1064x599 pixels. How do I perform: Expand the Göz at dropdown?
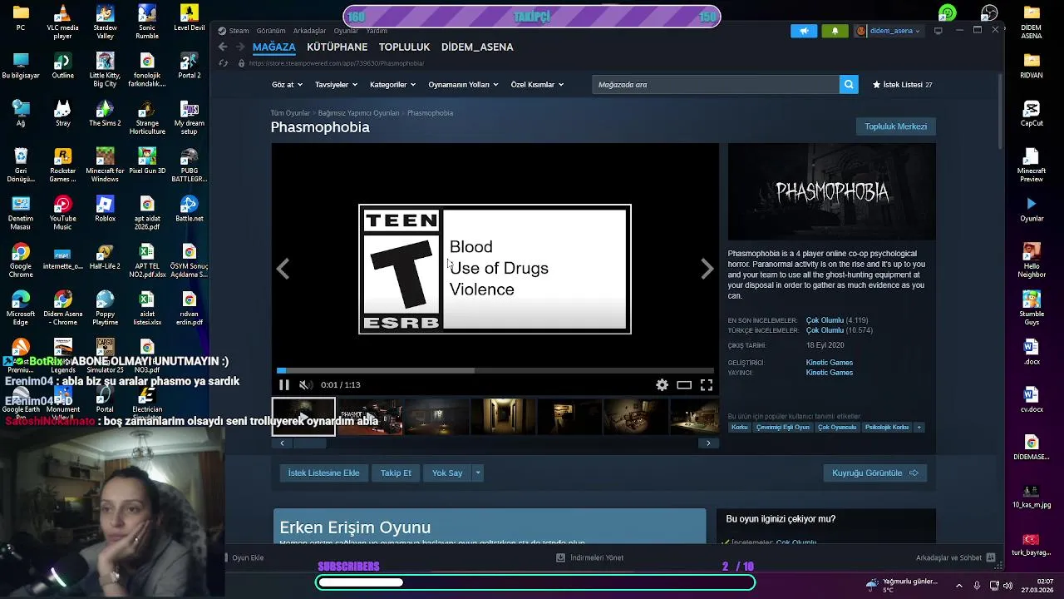(287, 84)
